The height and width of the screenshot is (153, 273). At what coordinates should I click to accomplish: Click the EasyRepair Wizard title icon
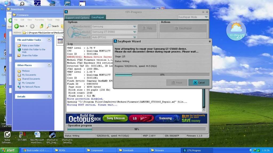pos(115,41)
